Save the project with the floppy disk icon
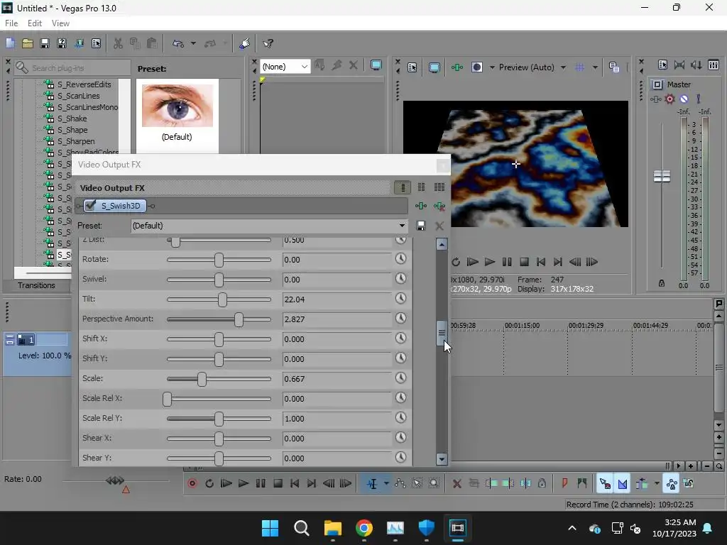Image resolution: width=727 pixels, height=545 pixels. [x=45, y=43]
